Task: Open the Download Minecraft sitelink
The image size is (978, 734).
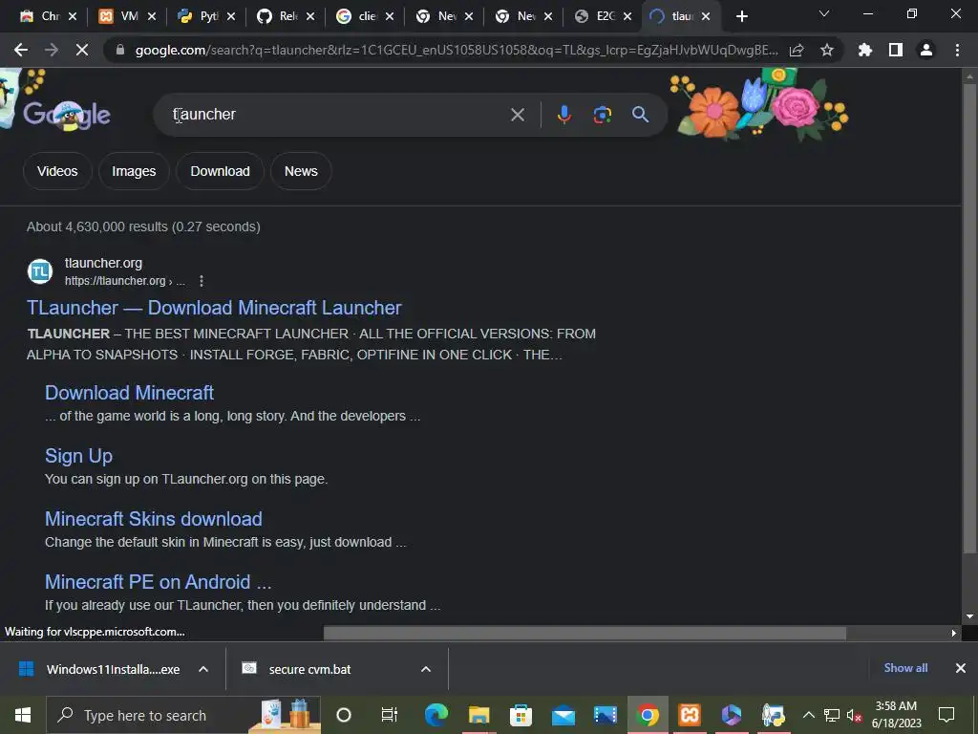Action: coord(129,393)
